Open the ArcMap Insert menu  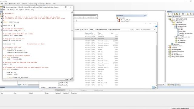19,4
